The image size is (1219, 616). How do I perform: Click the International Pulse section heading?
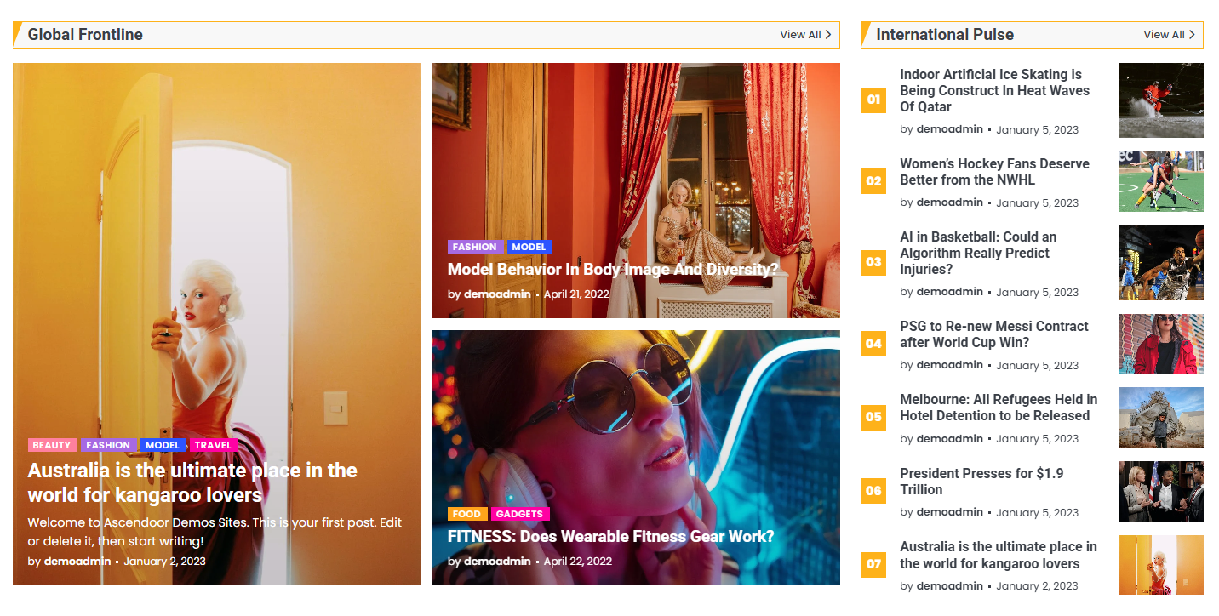944,35
